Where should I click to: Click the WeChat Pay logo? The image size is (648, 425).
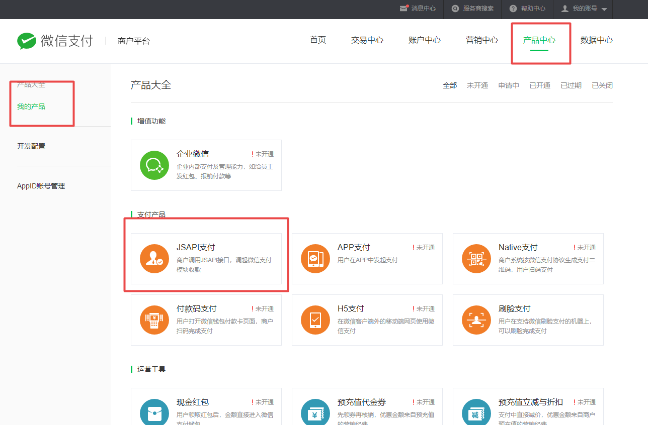click(x=55, y=41)
